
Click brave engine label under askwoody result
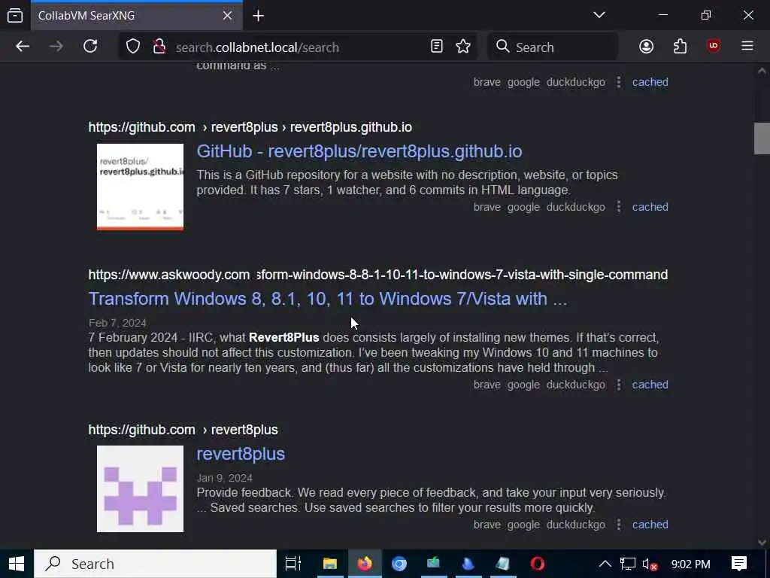coord(487,385)
